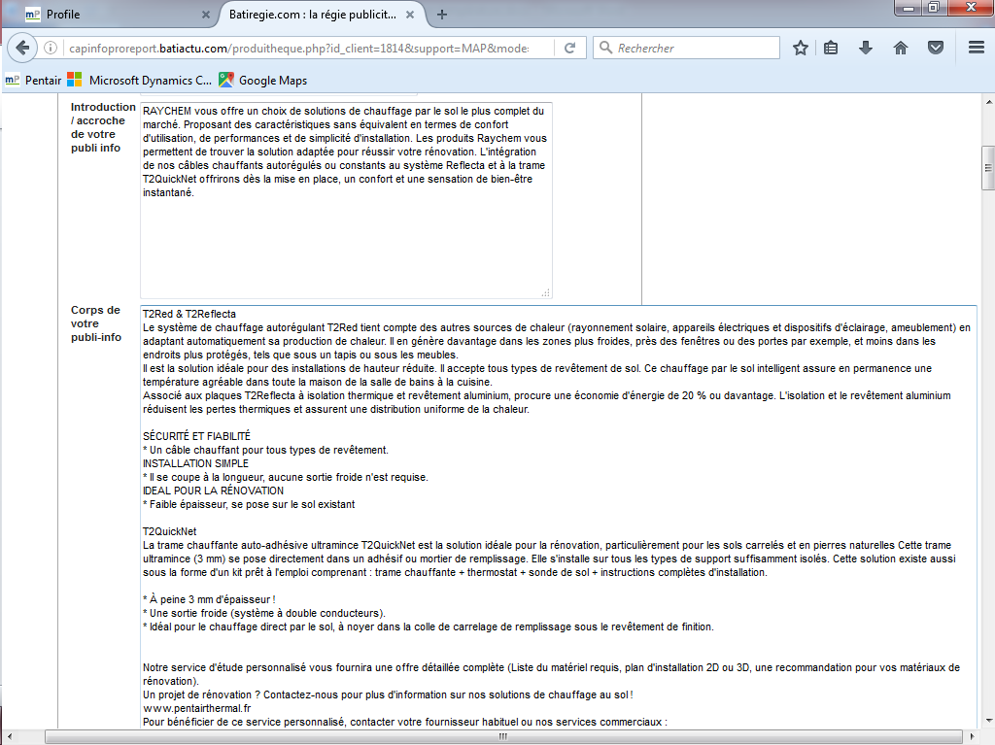
Task: Close the Batiregie.com tab
Action: coord(410,15)
